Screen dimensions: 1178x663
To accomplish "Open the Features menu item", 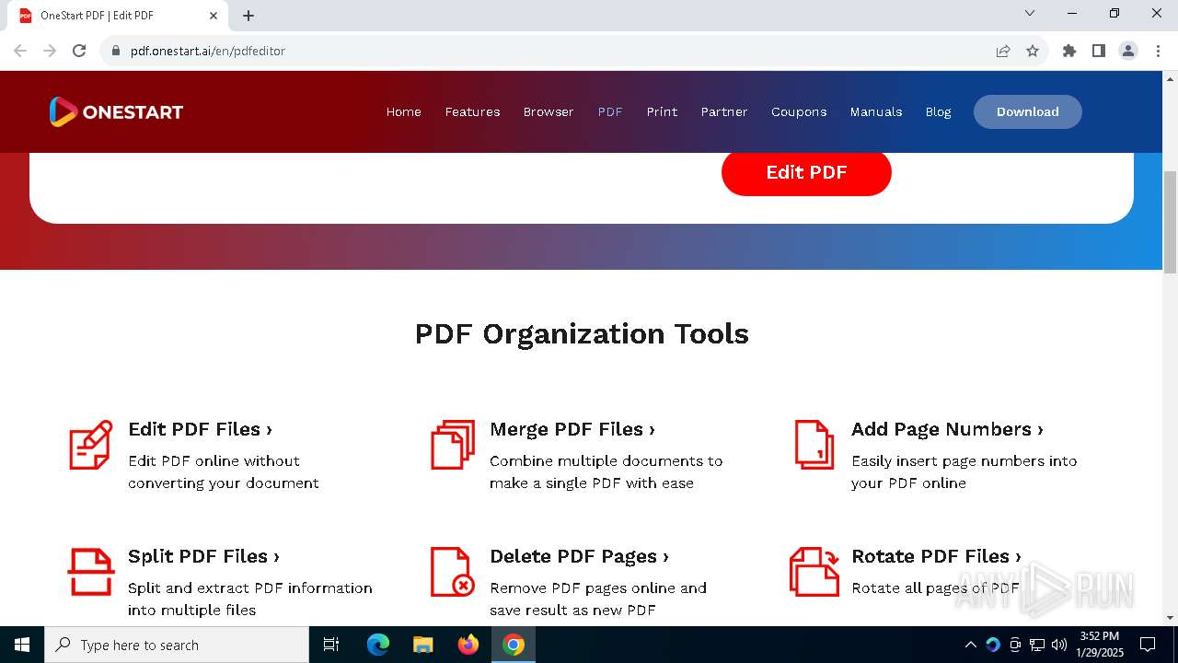I will tap(473, 111).
